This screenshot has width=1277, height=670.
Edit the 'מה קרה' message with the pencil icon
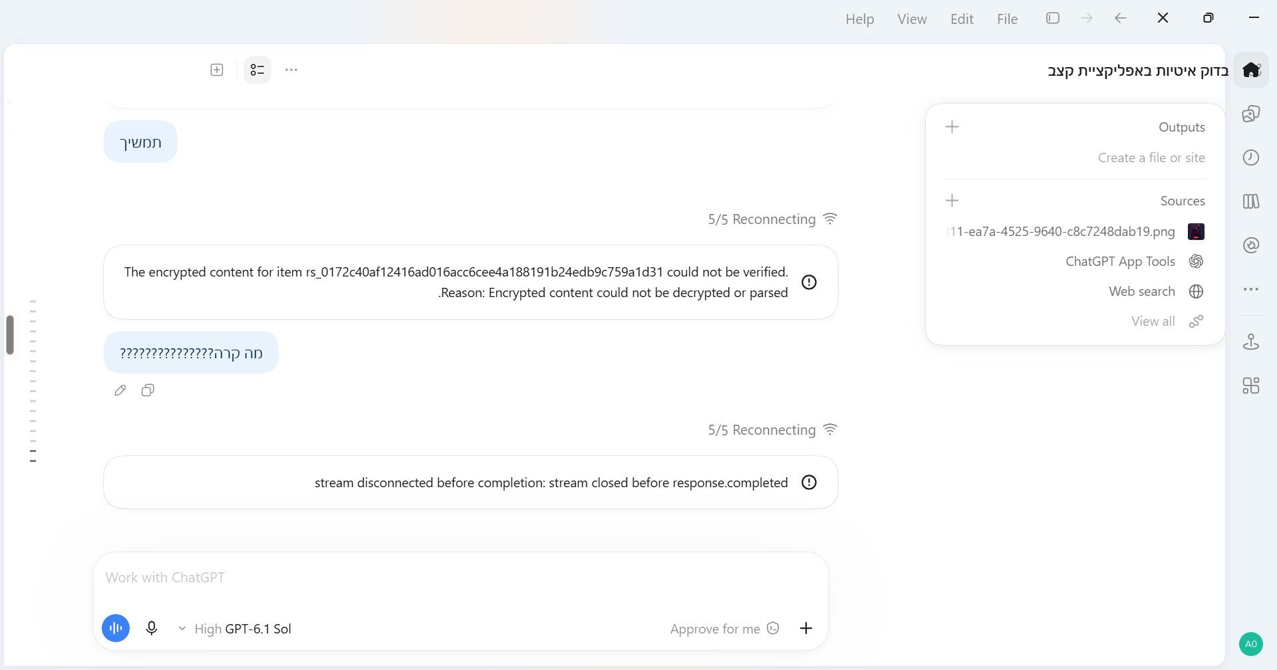[x=120, y=390]
